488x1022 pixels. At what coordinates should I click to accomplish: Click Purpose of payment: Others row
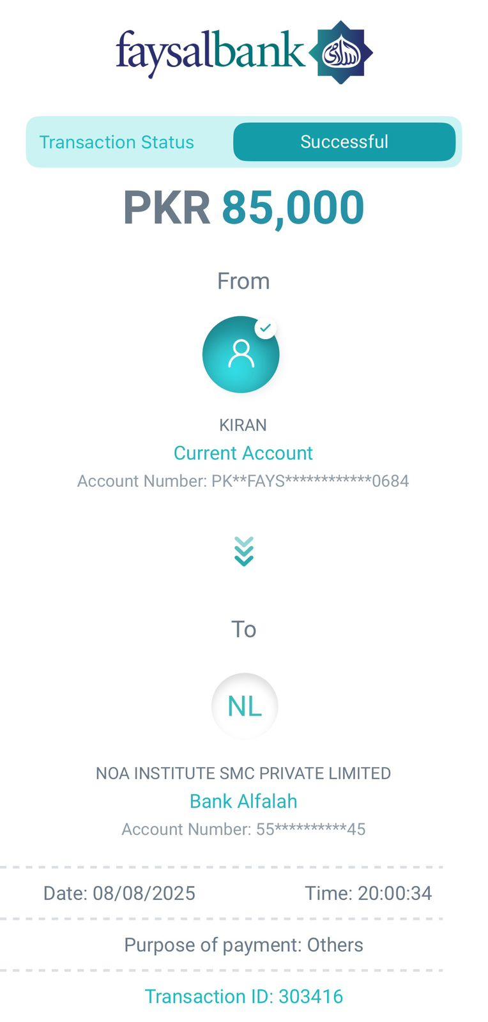coord(243,945)
